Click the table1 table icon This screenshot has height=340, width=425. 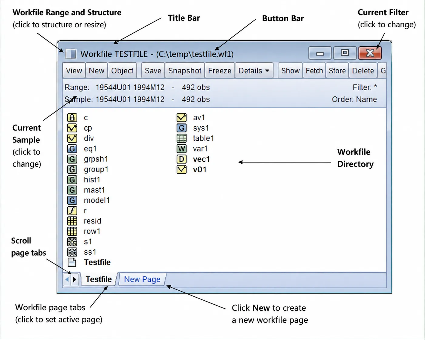pos(182,138)
